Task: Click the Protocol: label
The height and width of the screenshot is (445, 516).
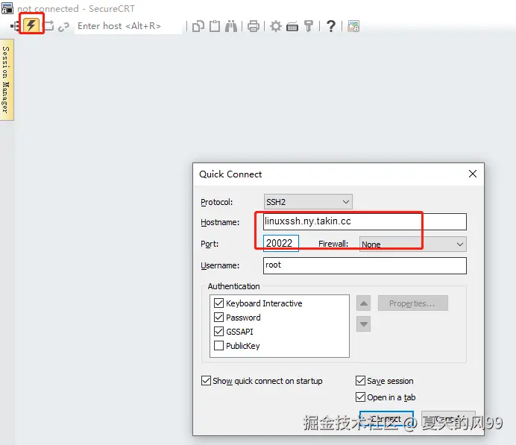Action: [216, 202]
